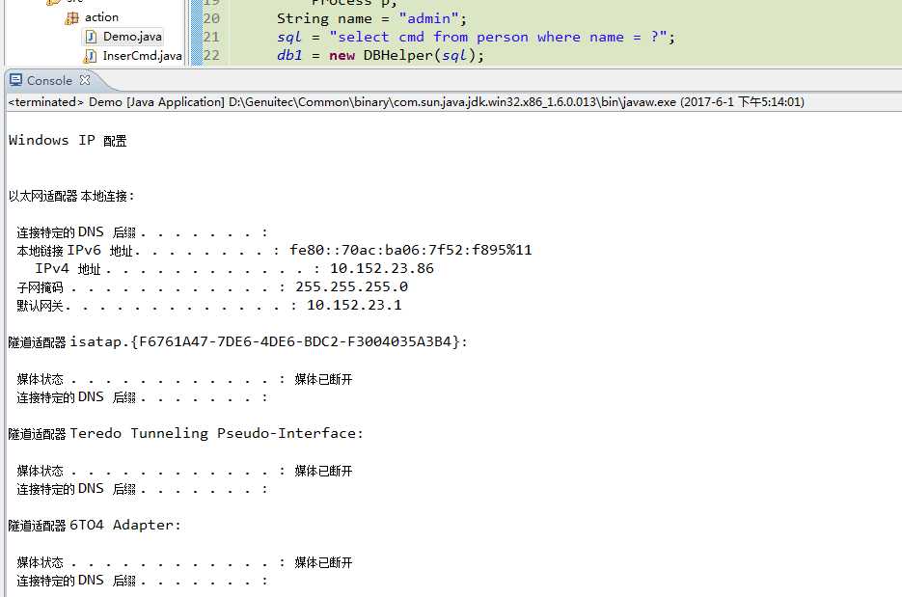Click 媒体已断开 under isatap adapter
This screenshot has width=902, height=597.
pyautogui.click(x=323, y=379)
